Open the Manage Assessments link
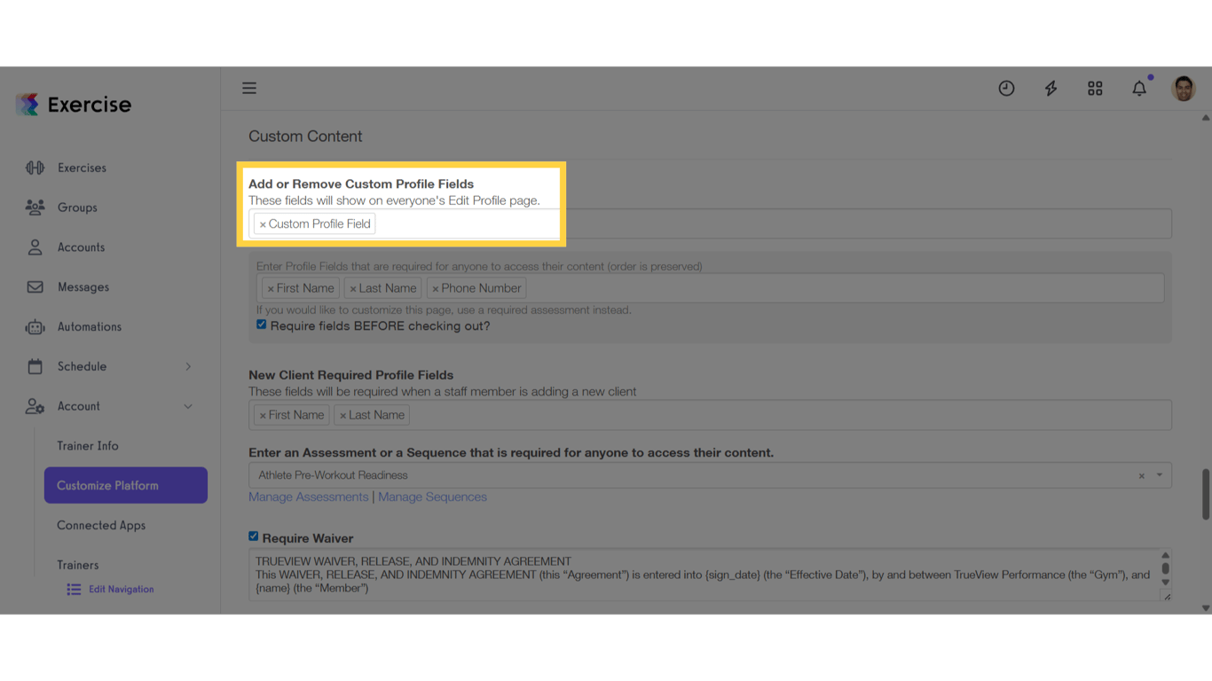The width and height of the screenshot is (1212, 681). click(308, 497)
